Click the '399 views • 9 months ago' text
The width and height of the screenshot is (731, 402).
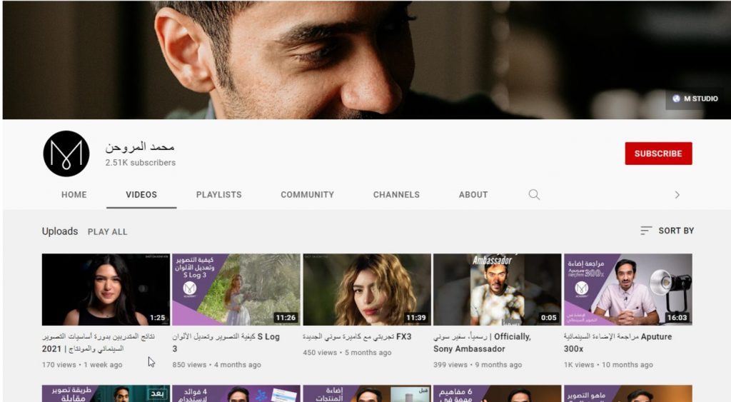pyautogui.click(x=478, y=365)
